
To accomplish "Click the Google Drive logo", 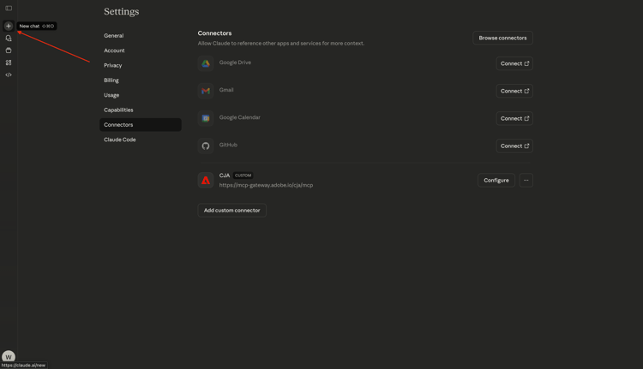I will click(206, 63).
